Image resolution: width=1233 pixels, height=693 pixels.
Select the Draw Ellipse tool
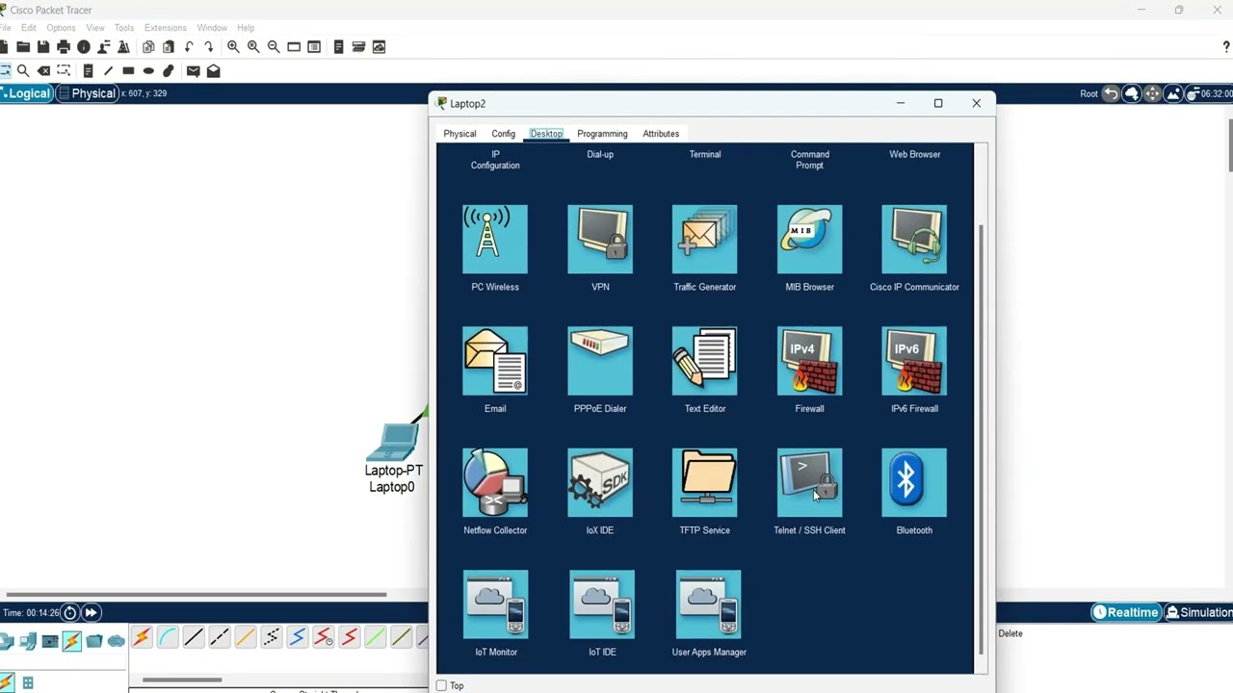[x=148, y=70]
